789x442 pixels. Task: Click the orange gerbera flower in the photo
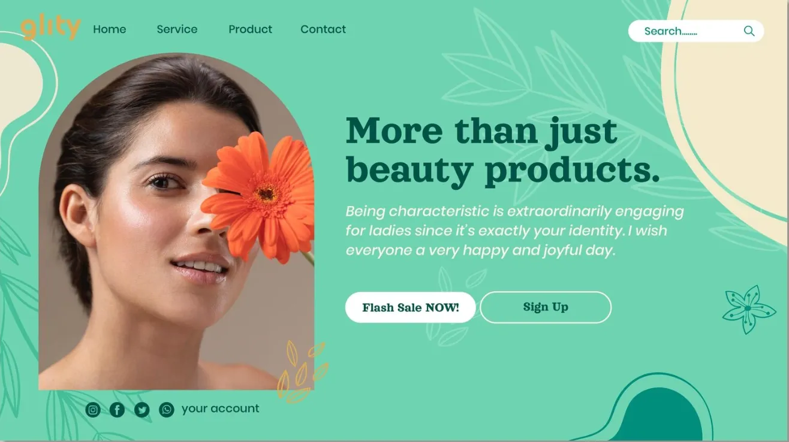pos(259,195)
